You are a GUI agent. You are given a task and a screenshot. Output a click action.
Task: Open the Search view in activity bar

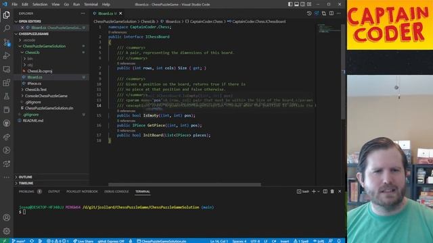(7, 28)
